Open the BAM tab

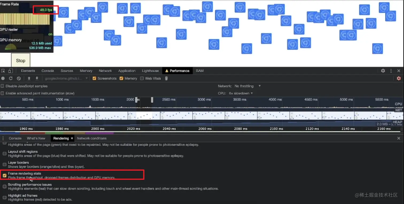click(x=200, y=71)
